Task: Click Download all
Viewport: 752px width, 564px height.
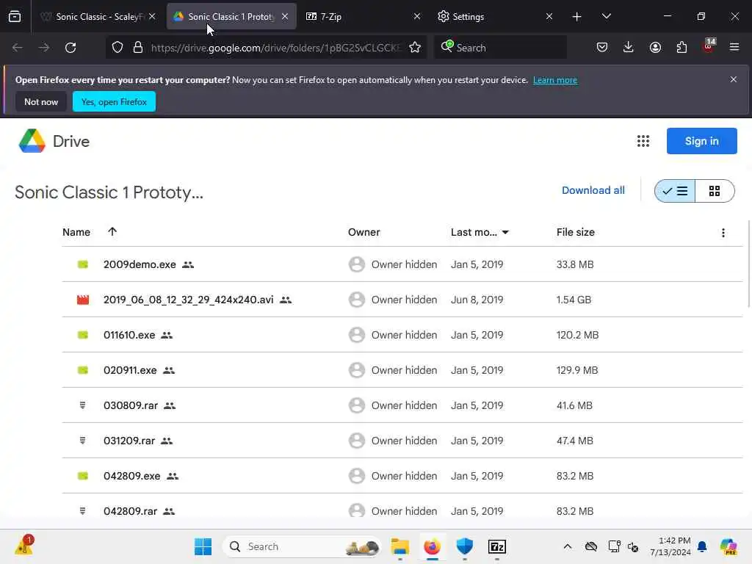Action: (x=593, y=190)
